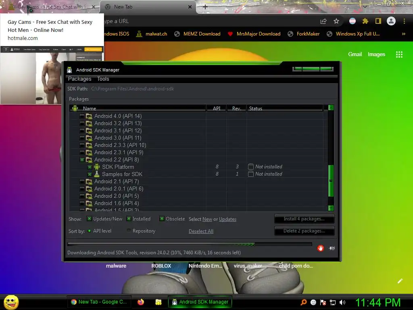
Task: Switch to the New Tab browser tab
Action: [148, 7]
